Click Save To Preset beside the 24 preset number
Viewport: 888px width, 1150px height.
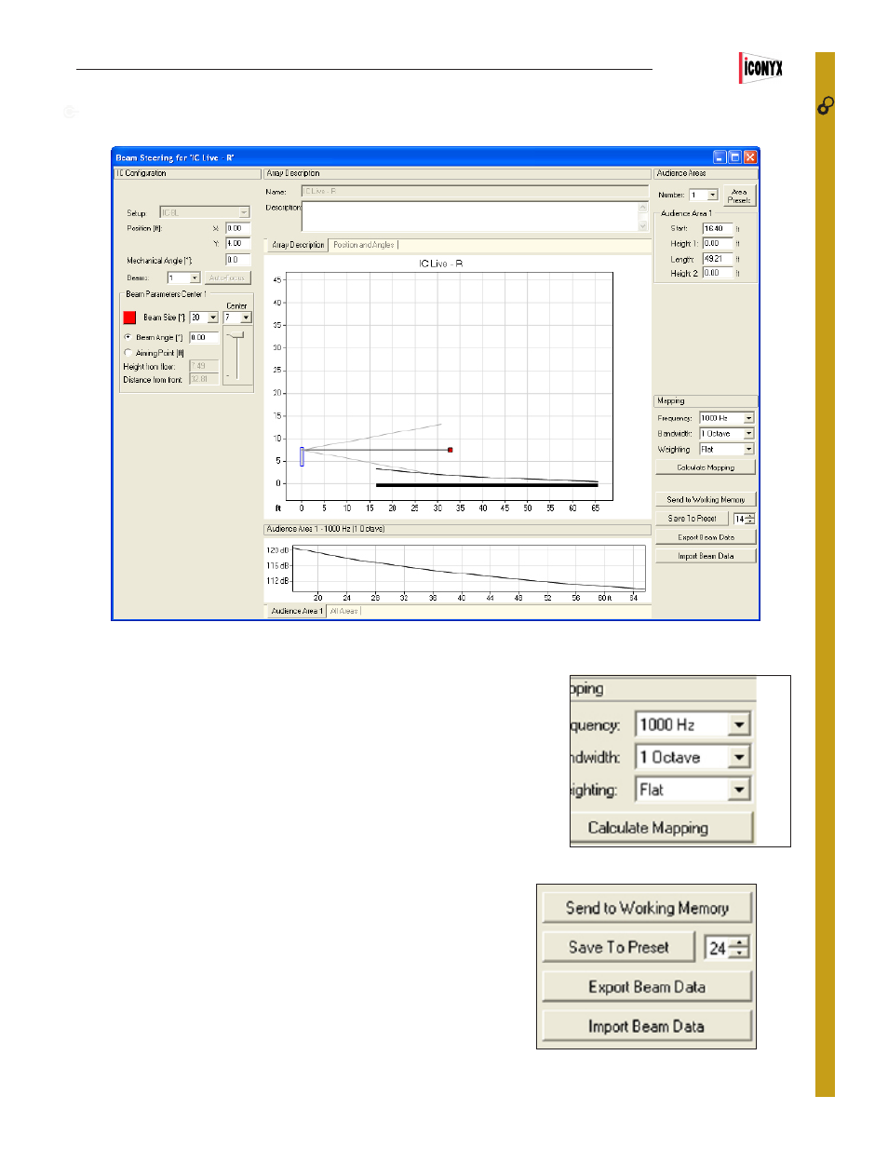pos(619,947)
